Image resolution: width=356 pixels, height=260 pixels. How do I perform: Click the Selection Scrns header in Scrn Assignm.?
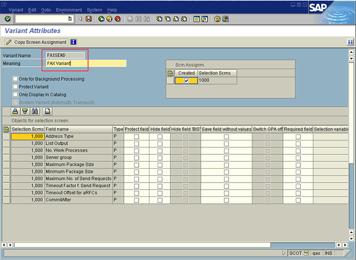pyautogui.click(x=217, y=73)
